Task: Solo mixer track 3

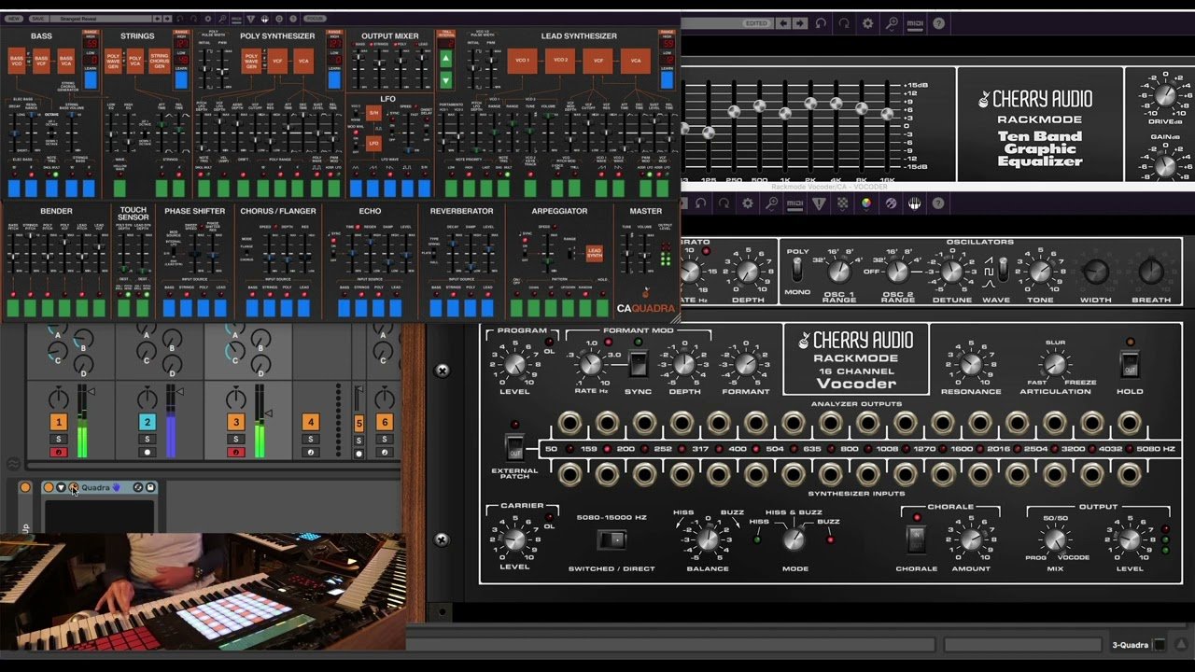Action: coord(235,439)
